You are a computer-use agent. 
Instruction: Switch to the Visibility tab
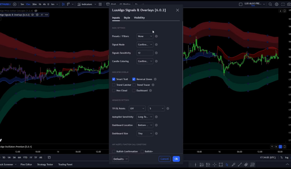(139, 18)
